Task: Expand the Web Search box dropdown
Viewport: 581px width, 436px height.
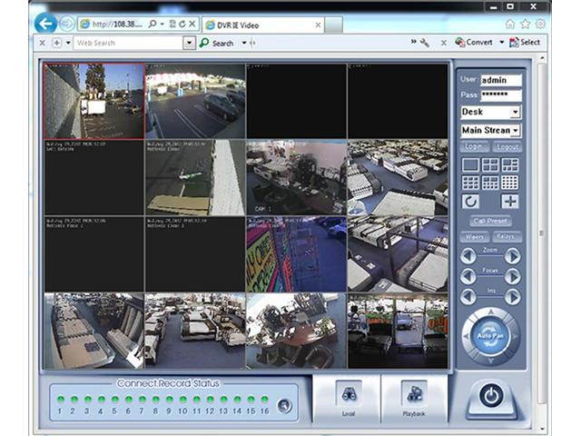Action: pos(189,43)
